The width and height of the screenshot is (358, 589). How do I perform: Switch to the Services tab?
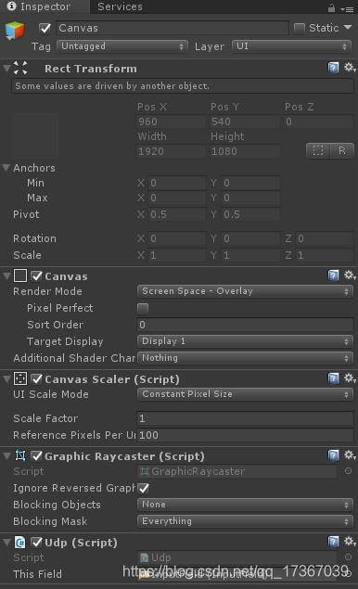click(120, 6)
